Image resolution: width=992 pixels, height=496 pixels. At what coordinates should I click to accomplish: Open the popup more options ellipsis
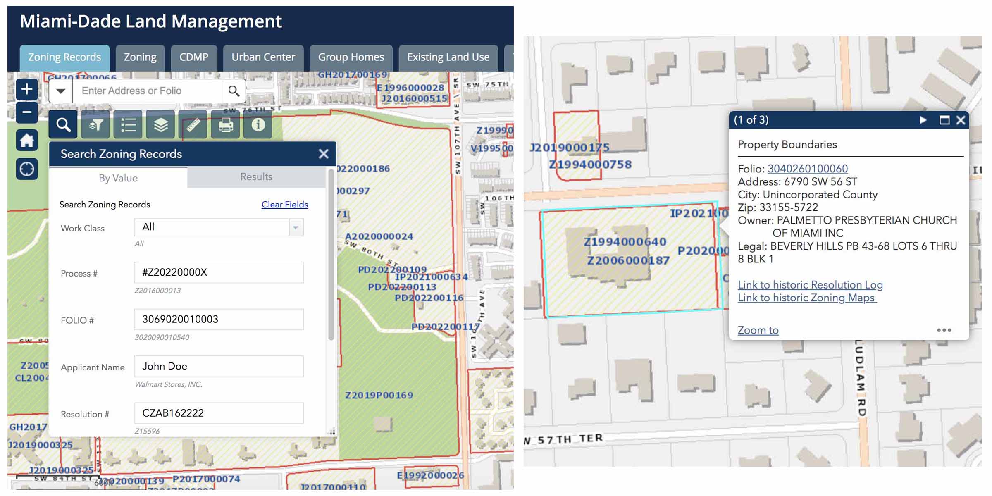[944, 330]
